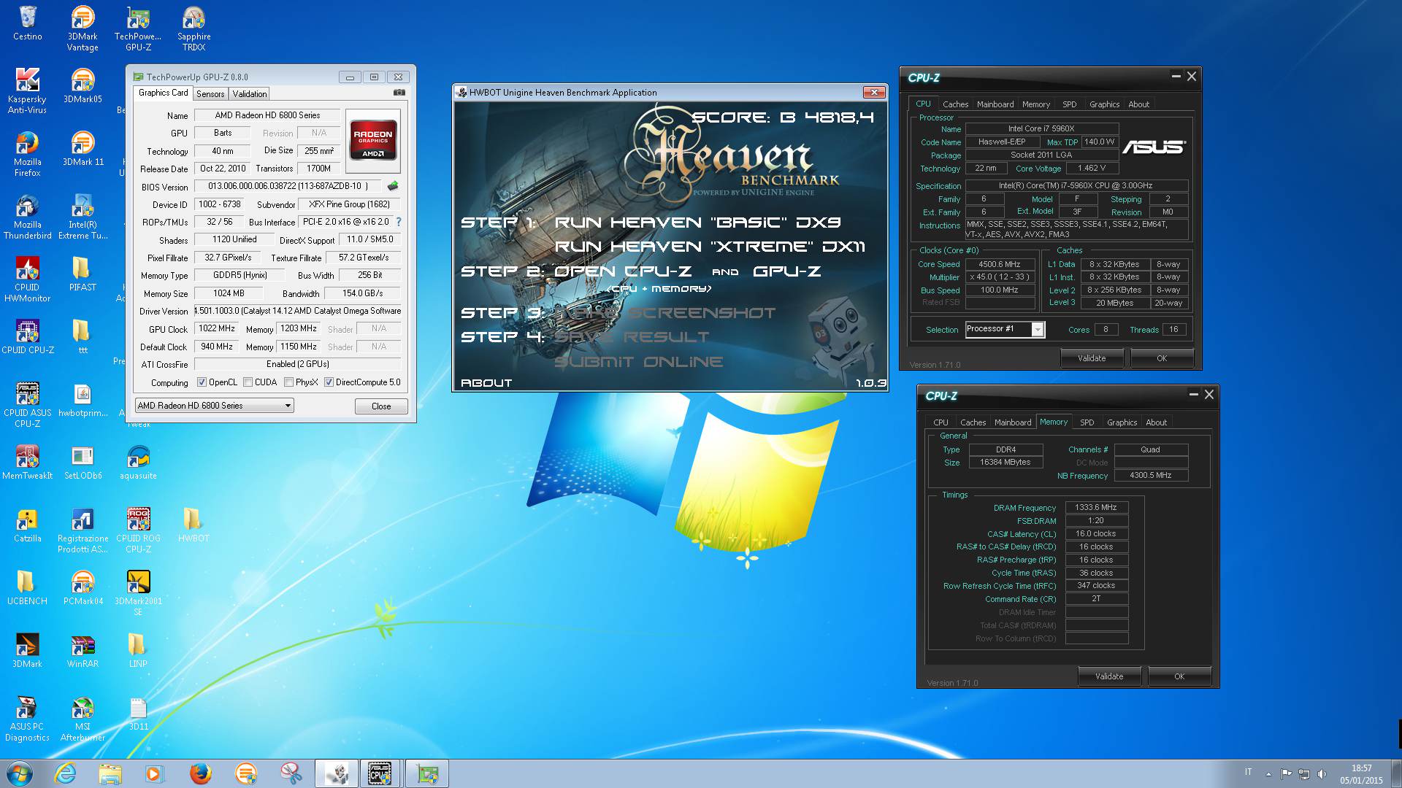Click Open CPU-Z in Heaven step 2
Screen dimensions: 1402x788
(x=623, y=271)
